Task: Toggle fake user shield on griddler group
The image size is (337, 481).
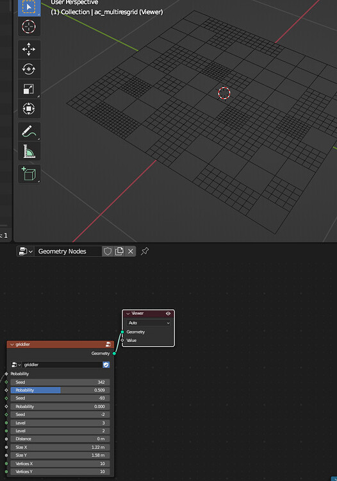Action: pos(106,365)
